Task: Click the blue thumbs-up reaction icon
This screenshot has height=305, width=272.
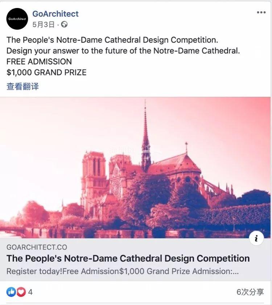Action: (11, 292)
